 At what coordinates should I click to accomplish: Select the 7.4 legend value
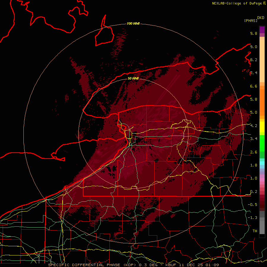pos(254,73)
